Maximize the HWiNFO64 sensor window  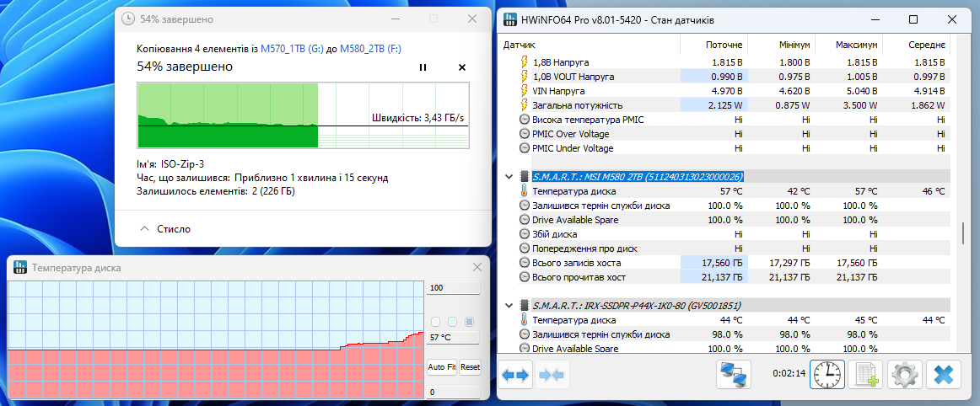(x=913, y=19)
